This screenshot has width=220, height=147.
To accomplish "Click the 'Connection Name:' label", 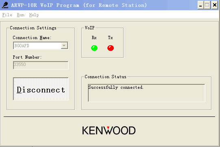I will [x=32, y=37].
